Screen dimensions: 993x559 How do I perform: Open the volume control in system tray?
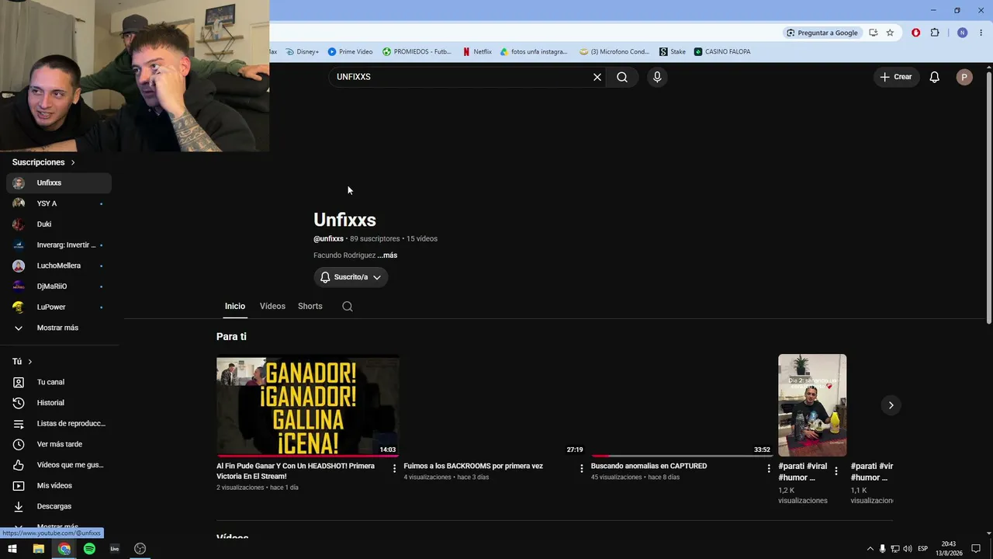tap(908, 549)
